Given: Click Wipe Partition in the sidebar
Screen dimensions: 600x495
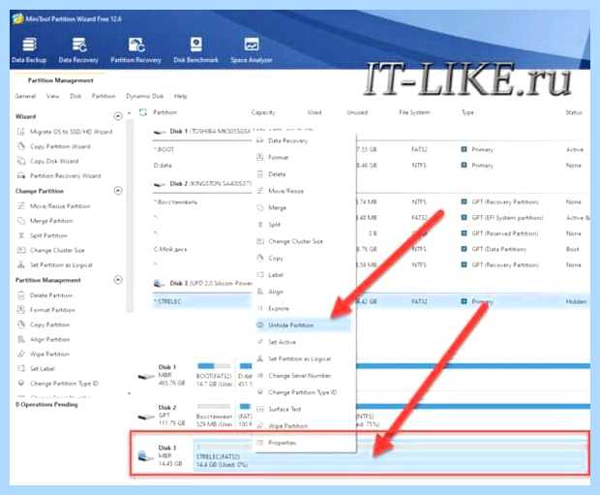Looking at the screenshot, I should point(44,354).
